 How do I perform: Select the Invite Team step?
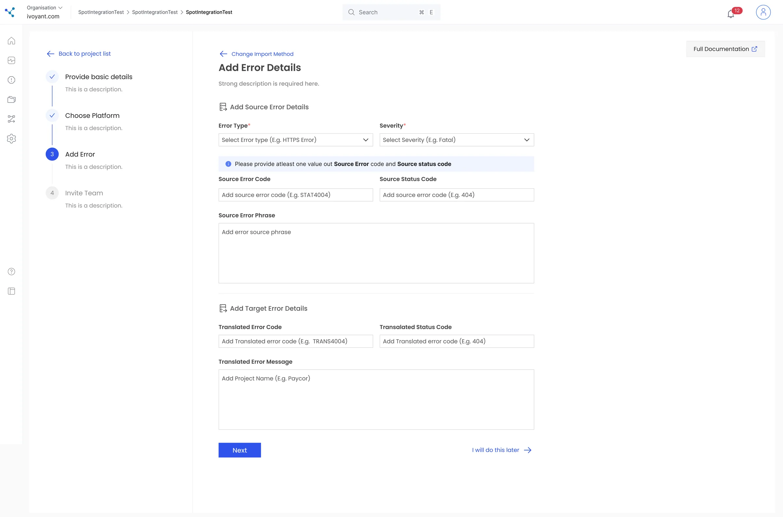tap(84, 193)
